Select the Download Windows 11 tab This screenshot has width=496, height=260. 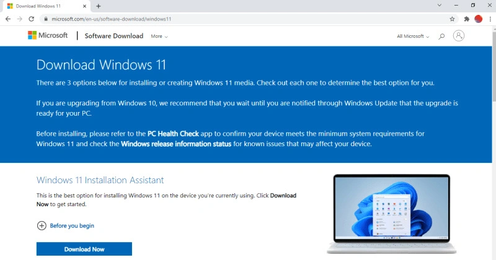pyautogui.click(x=46, y=6)
